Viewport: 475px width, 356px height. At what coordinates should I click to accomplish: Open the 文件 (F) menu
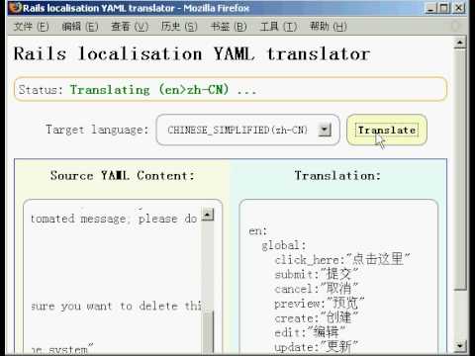(31, 27)
